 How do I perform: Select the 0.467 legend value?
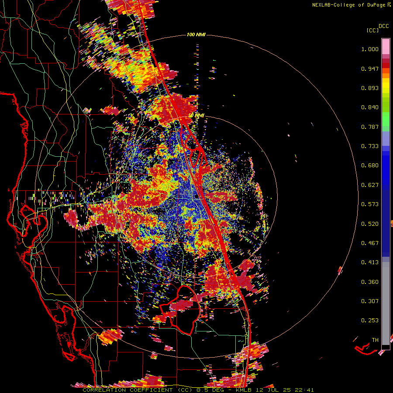tap(370, 243)
